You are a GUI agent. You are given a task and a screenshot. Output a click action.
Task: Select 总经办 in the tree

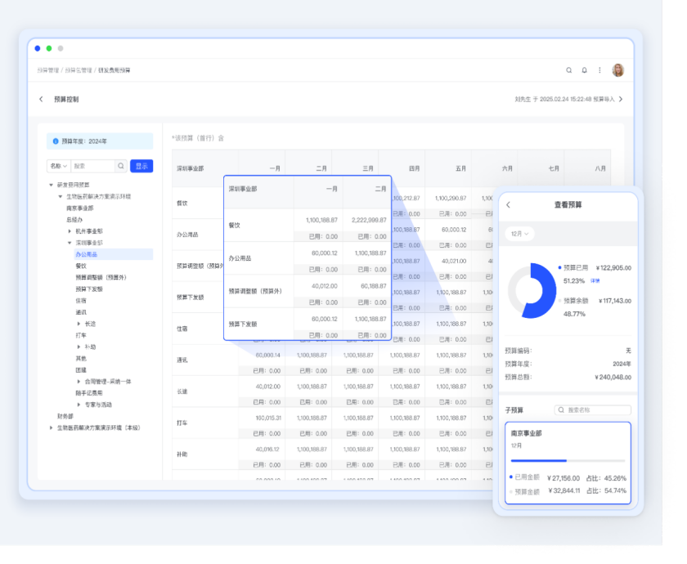tap(74, 219)
